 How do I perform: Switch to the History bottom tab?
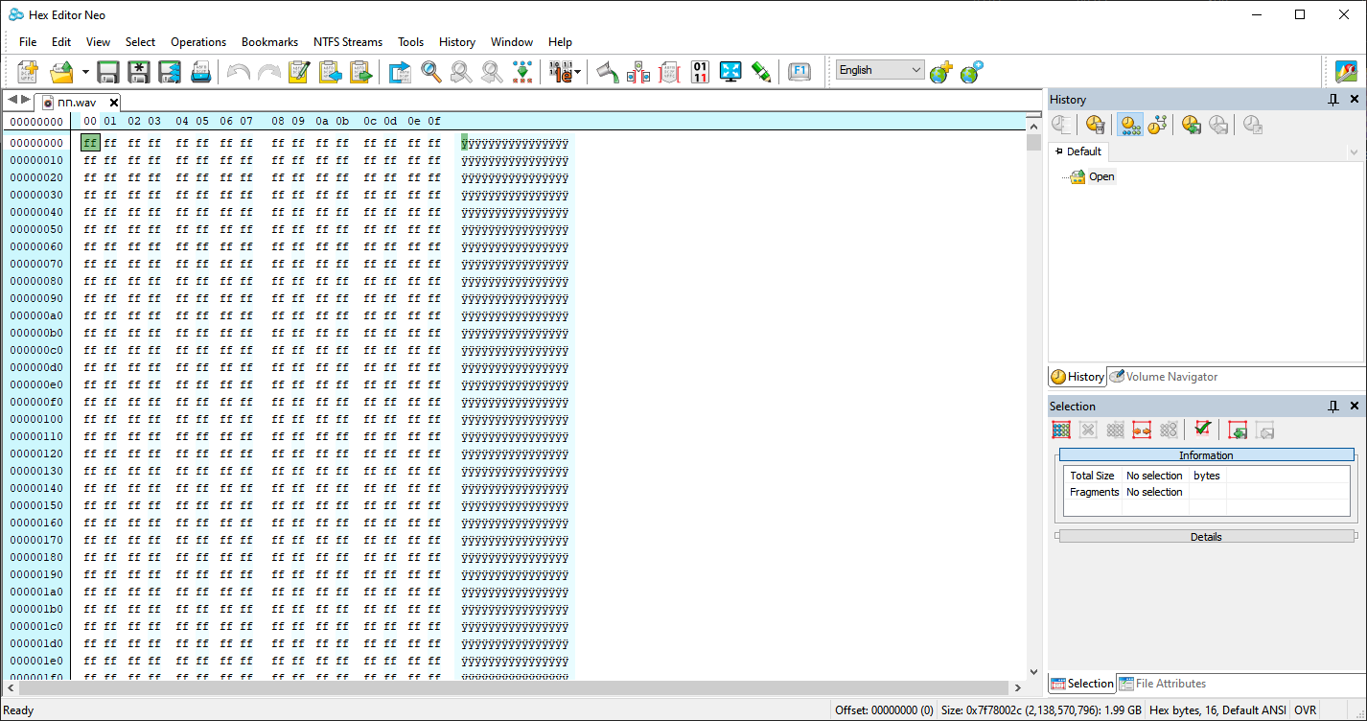coord(1077,377)
